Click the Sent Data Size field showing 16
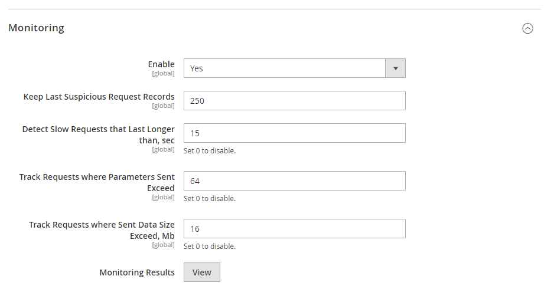 point(294,229)
